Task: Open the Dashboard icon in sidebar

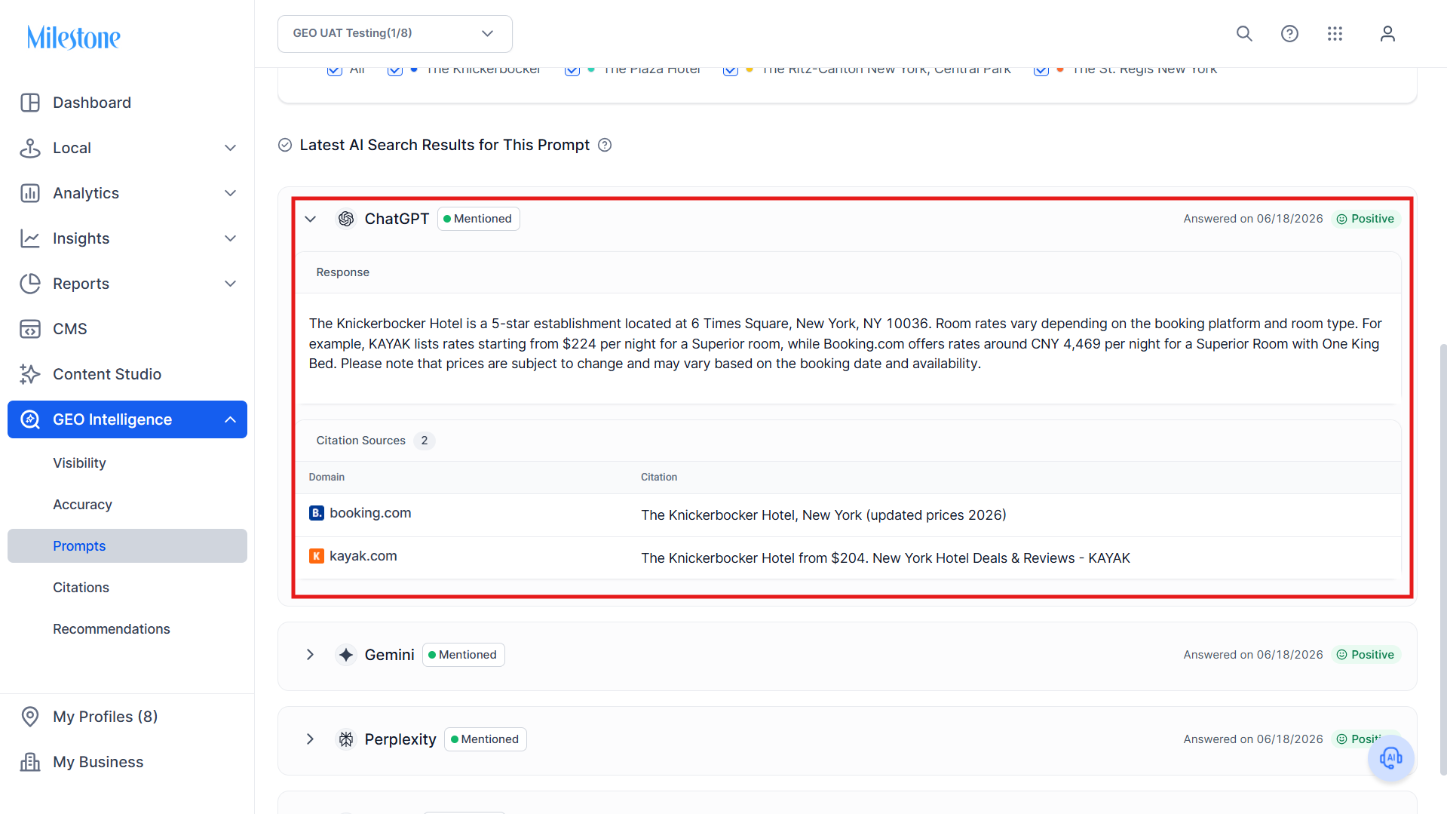Action: coord(30,103)
